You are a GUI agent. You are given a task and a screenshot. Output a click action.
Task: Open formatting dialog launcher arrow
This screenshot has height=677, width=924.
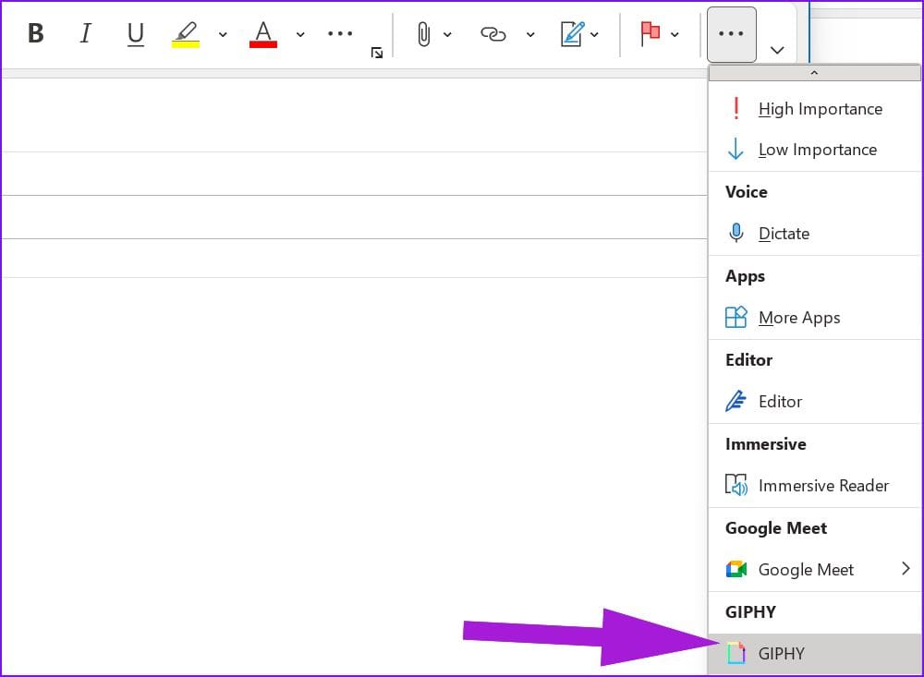coord(377,54)
